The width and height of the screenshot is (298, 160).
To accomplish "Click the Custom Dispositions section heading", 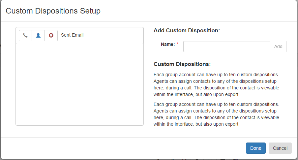I will pos(182,64).
